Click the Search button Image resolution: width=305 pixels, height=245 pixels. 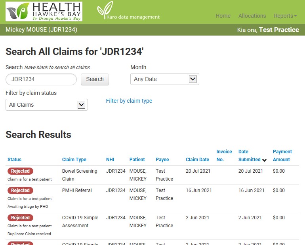(x=95, y=79)
